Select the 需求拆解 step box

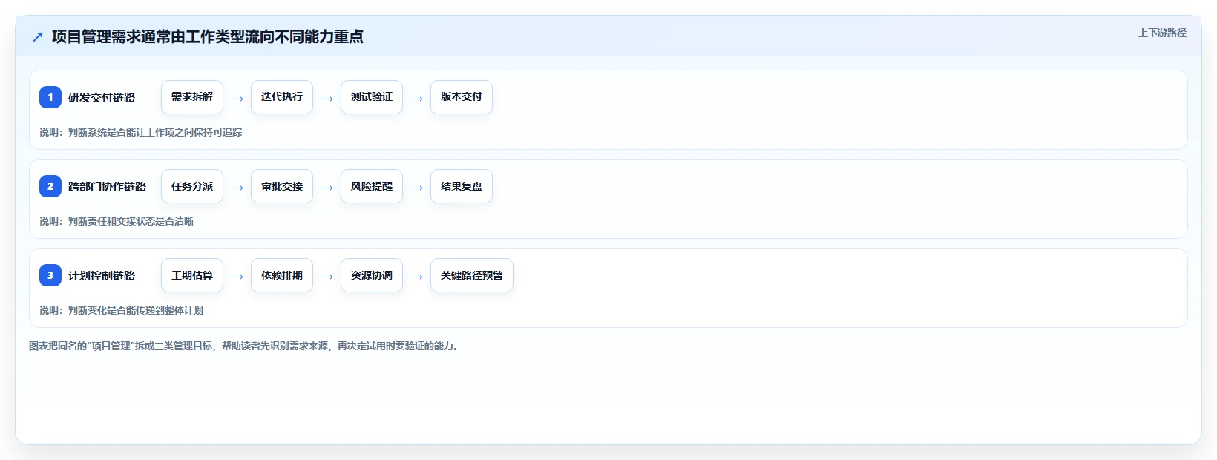pyautogui.click(x=192, y=97)
